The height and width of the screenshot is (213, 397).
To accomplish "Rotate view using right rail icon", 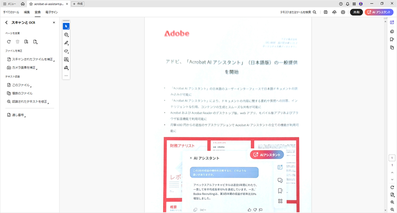I will (x=392, y=188).
